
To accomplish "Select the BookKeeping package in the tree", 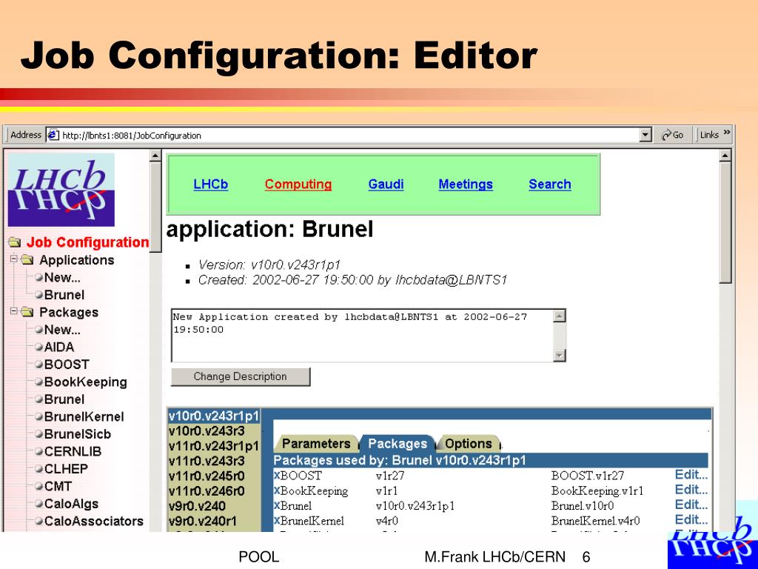I will (86, 382).
